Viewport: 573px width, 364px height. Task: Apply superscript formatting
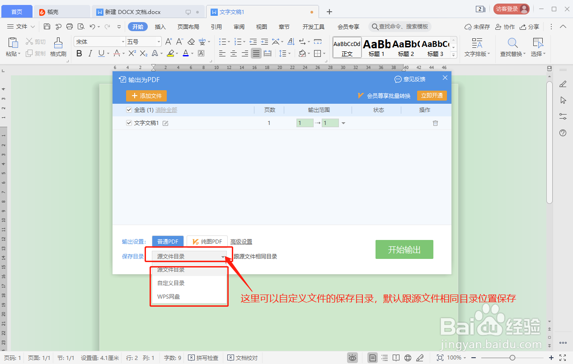(x=132, y=54)
